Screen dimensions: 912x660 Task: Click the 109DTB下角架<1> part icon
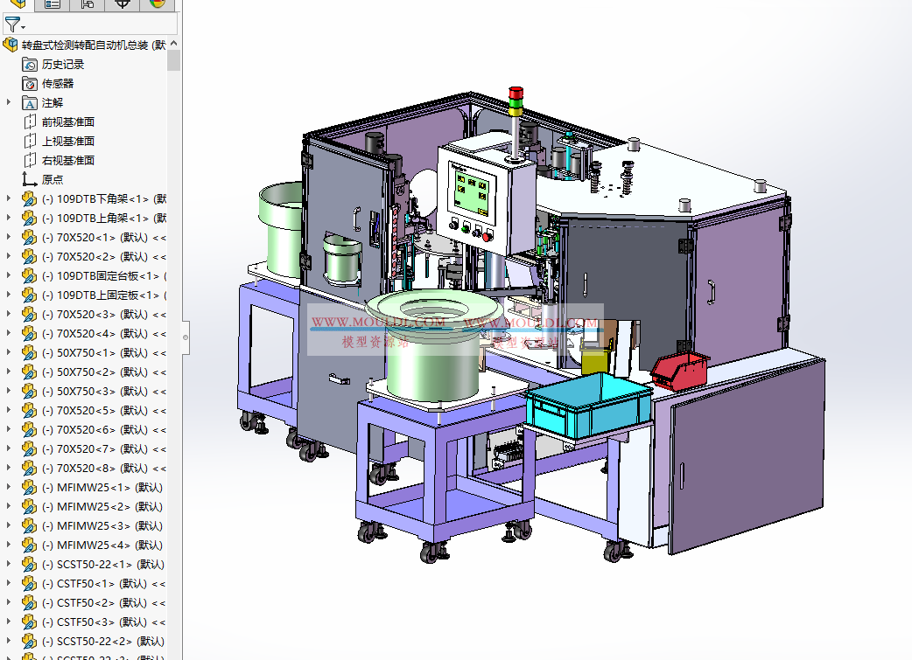(30, 198)
